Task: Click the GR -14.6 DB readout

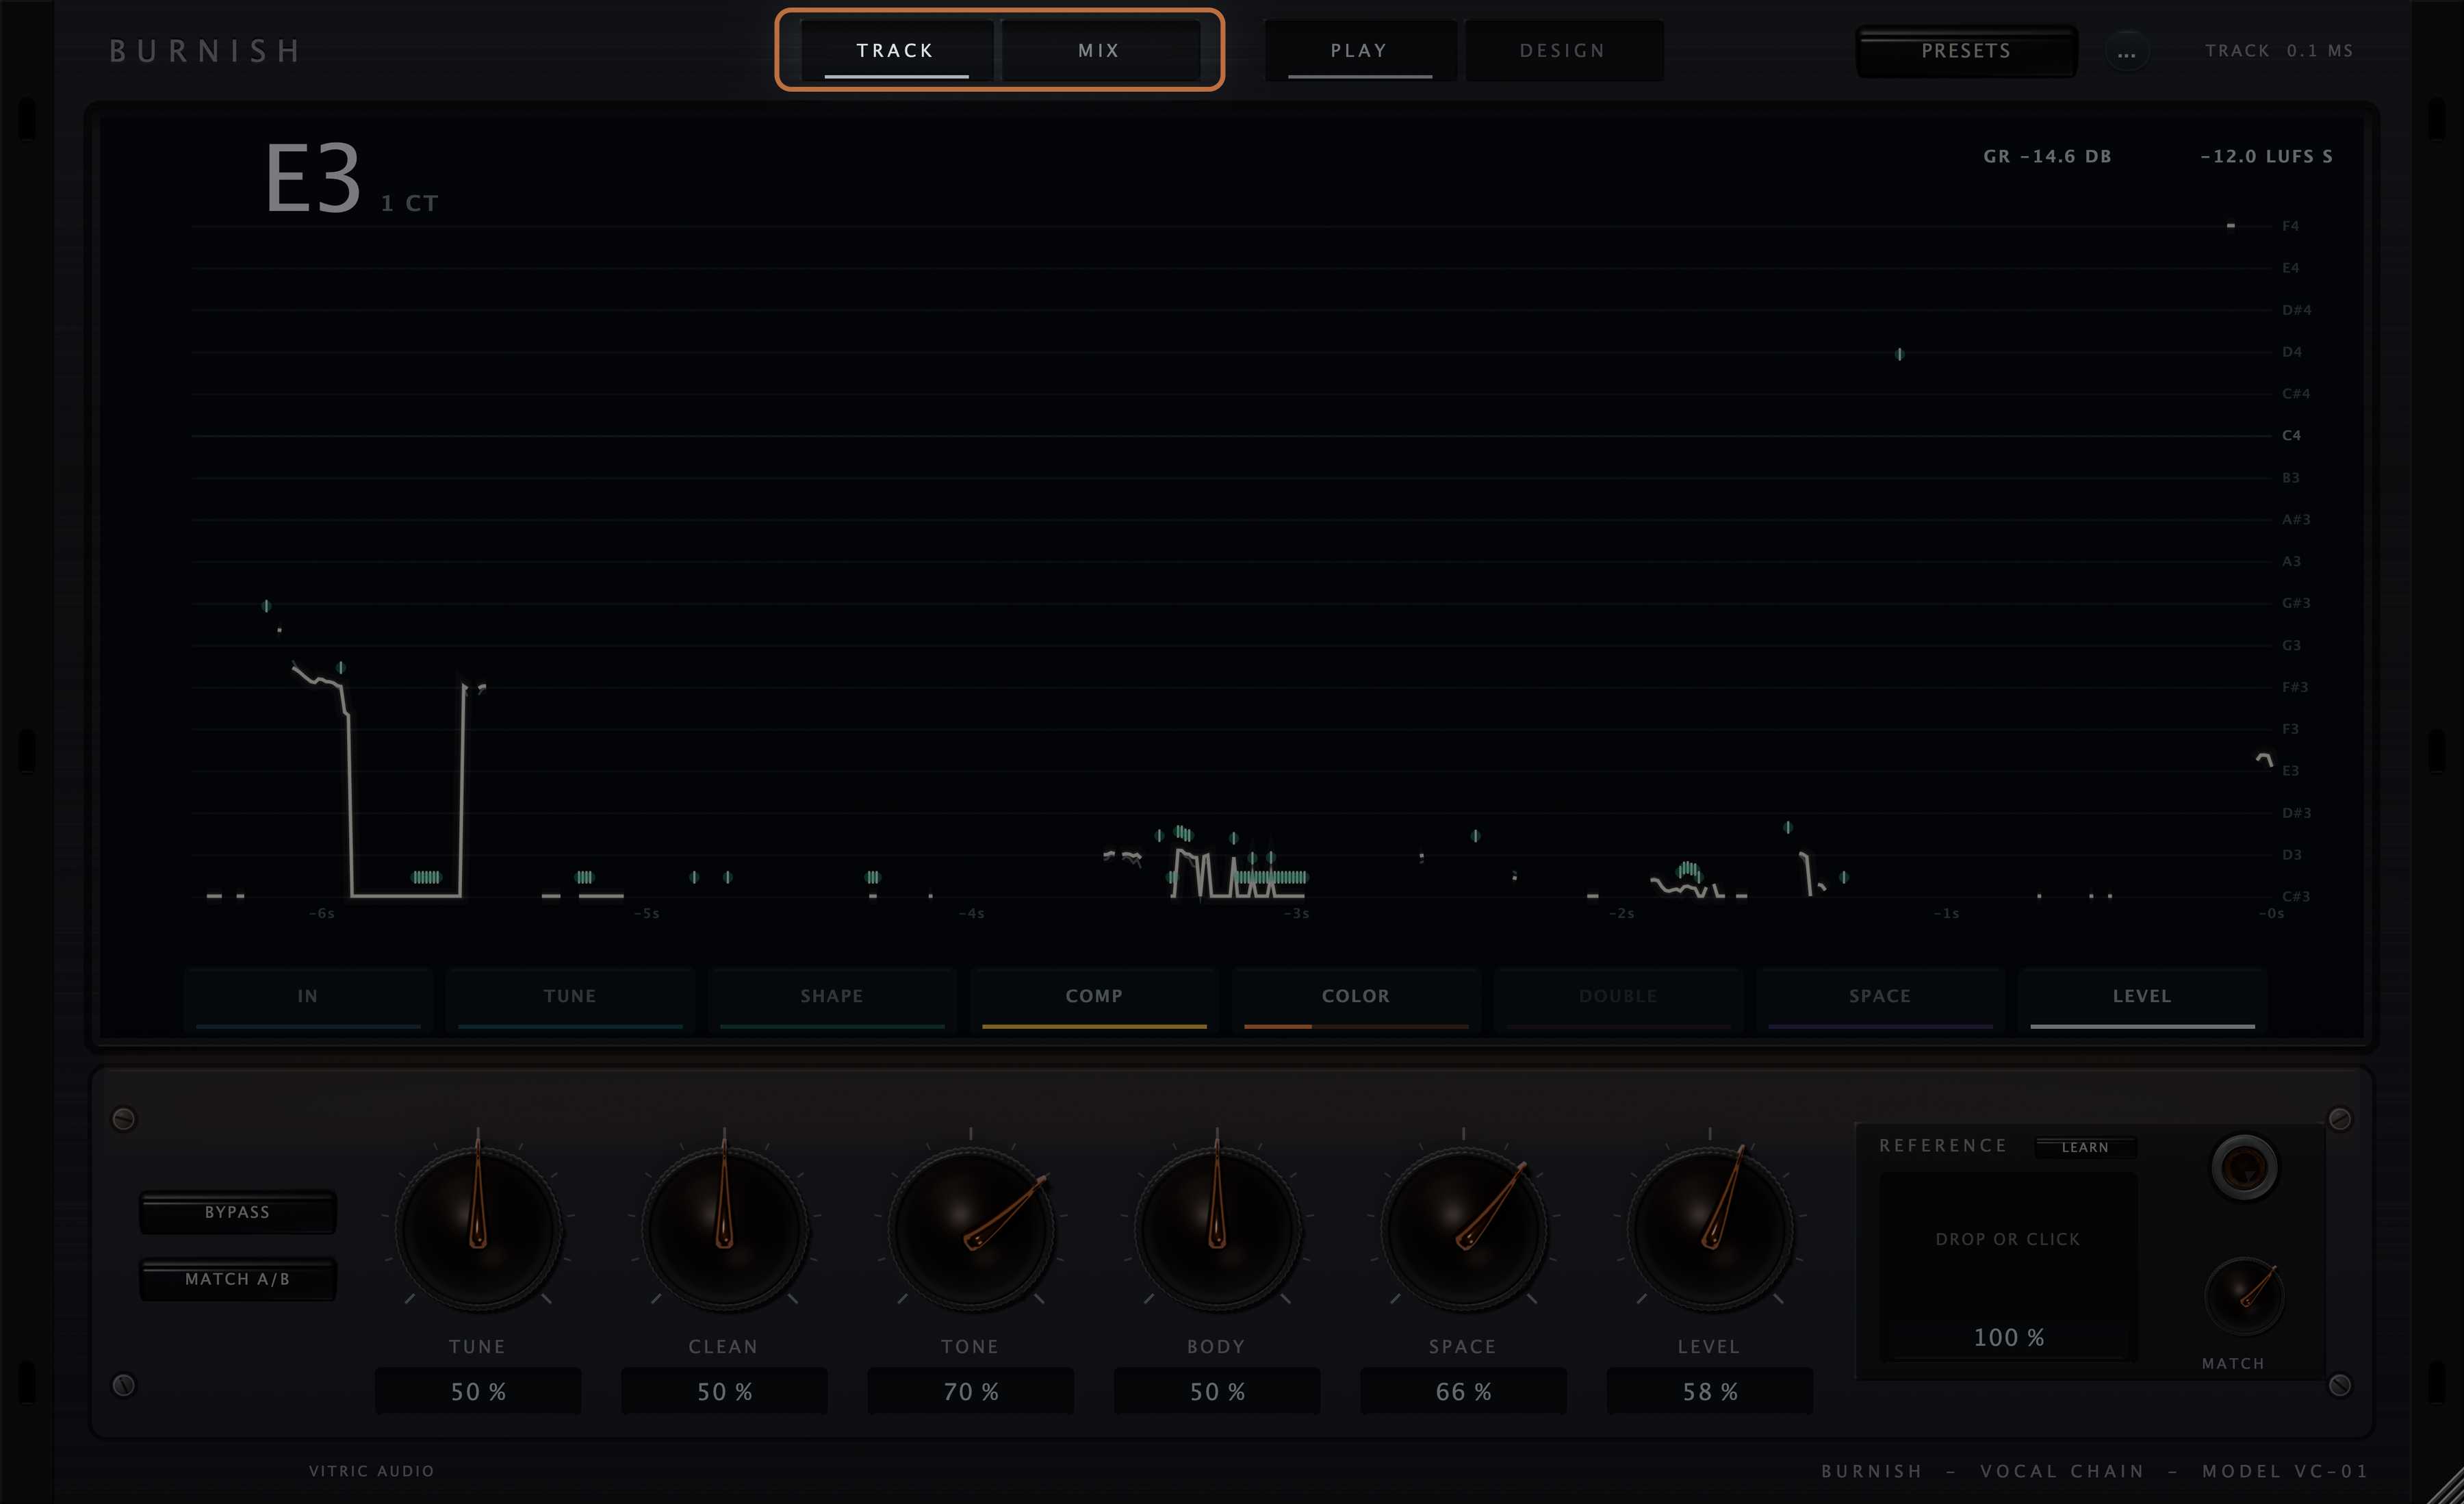Action: 2047,157
